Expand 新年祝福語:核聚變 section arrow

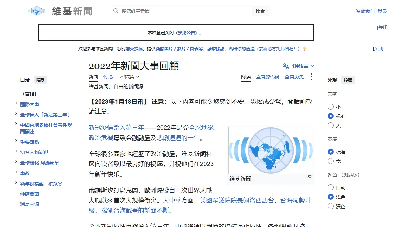pyautogui.click(x=16, y=183)
